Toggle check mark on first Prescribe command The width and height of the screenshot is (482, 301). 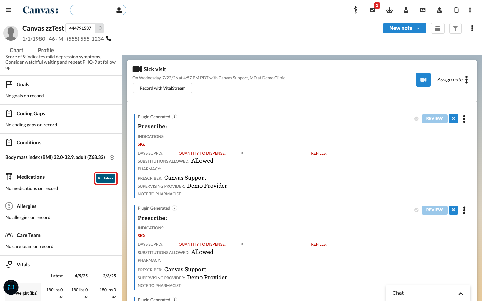click(416, 119)
